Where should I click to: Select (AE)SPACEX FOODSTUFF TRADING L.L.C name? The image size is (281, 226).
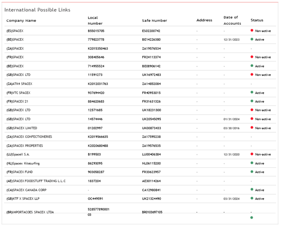36,181
